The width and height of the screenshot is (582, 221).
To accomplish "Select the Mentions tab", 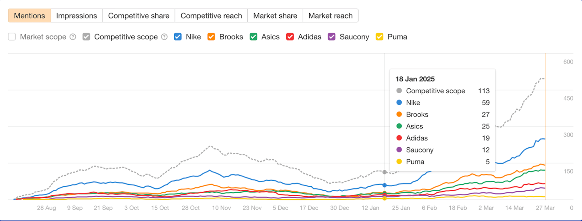I will (29, 16).
